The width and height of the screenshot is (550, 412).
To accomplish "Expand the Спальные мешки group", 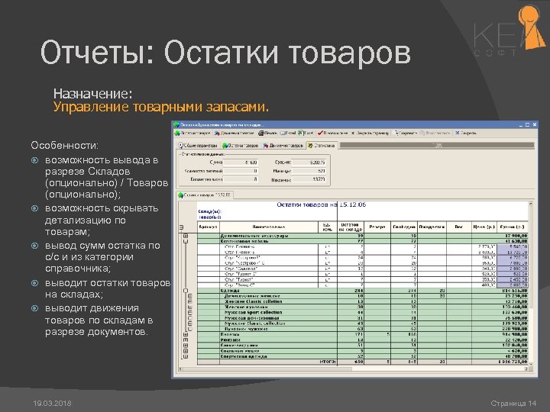I will pyautogui.click(x=186, y=351).
